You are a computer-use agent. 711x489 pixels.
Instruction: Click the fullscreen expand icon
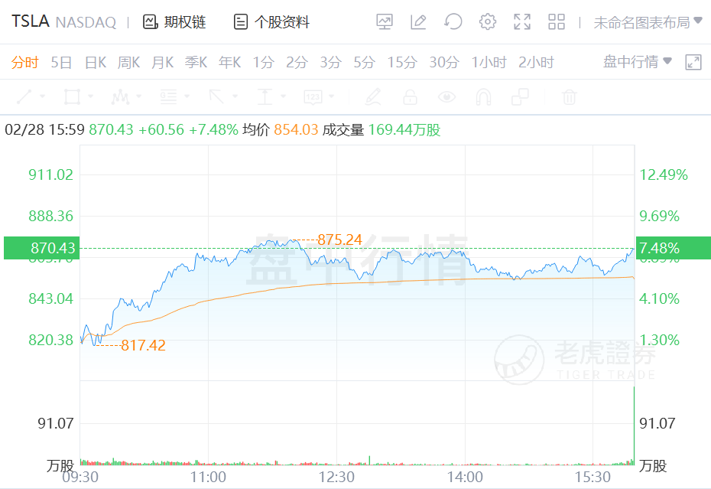click(522, 22)
